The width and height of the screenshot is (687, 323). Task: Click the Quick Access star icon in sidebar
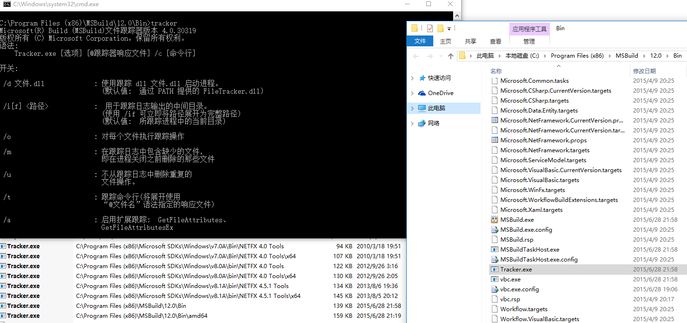tap(422, 78)
